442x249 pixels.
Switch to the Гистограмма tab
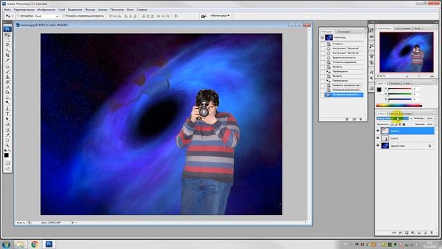point(403,28)
